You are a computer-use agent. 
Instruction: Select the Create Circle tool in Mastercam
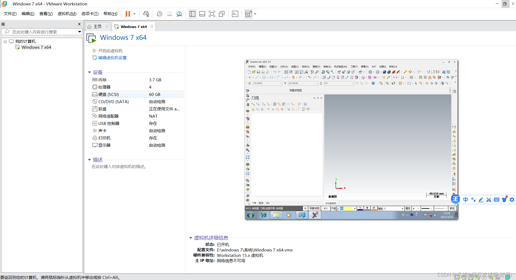coord(264,77)
